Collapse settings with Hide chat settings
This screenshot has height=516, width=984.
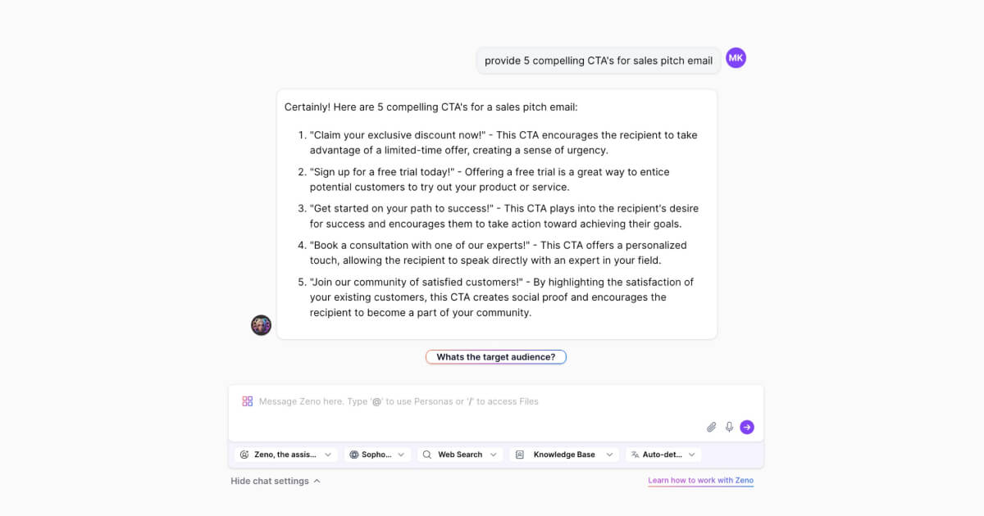tap(276, 481)
